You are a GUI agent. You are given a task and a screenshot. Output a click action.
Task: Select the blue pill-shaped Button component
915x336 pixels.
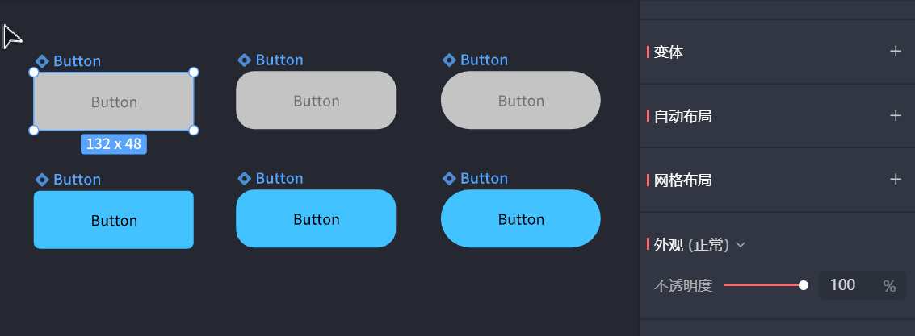[x=521, y=219]
